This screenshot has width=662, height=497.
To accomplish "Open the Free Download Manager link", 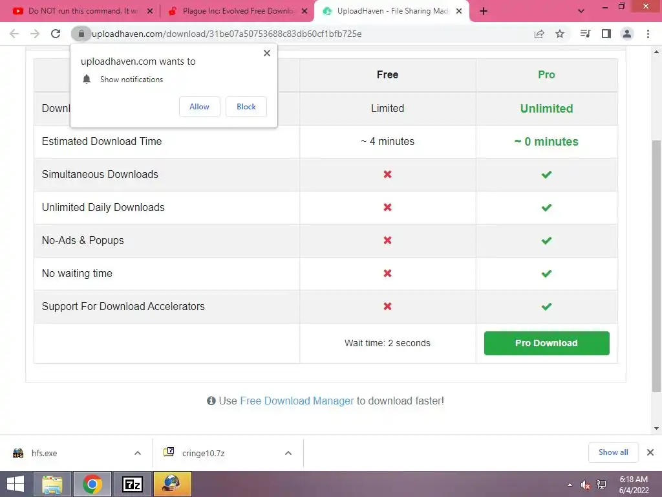I will 297,401.
